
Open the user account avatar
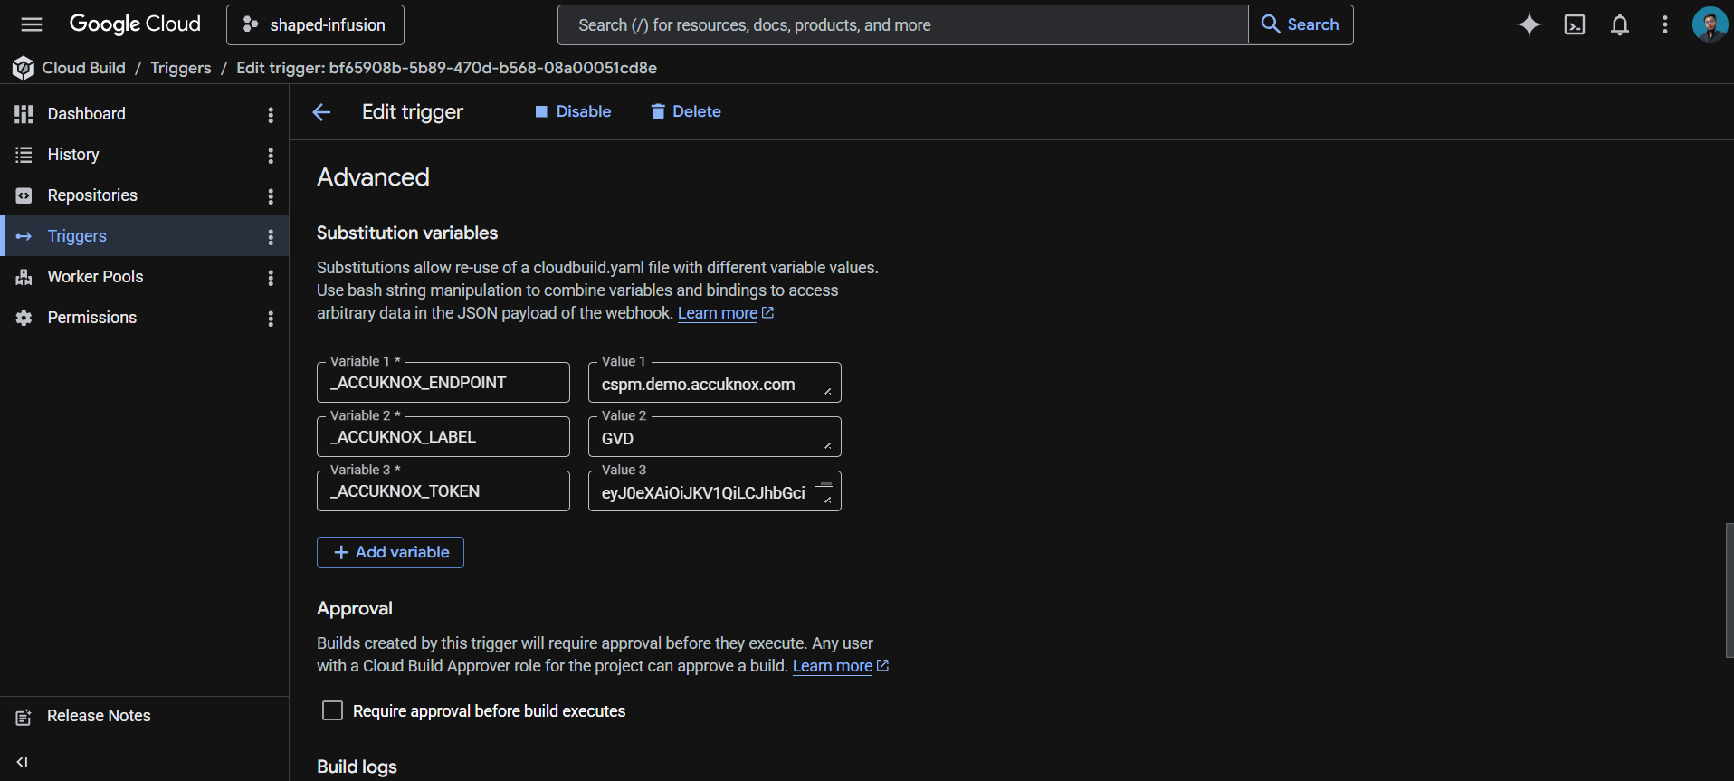tap(1710, 24)
